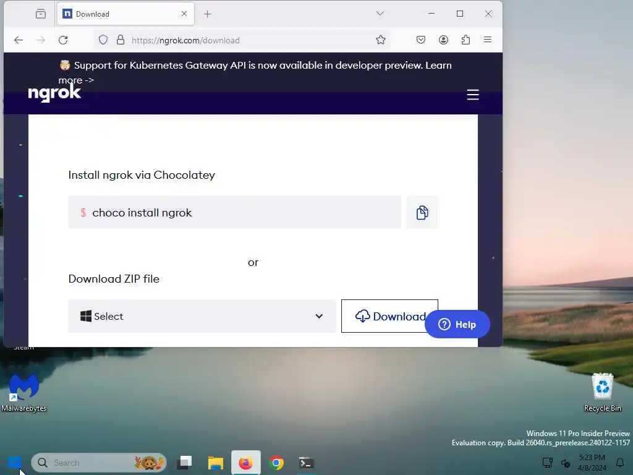Image resolution: width=633 pixels, height=475 pixels.
Task: Copy the choco install ngrok command
Action: (422, 213)
